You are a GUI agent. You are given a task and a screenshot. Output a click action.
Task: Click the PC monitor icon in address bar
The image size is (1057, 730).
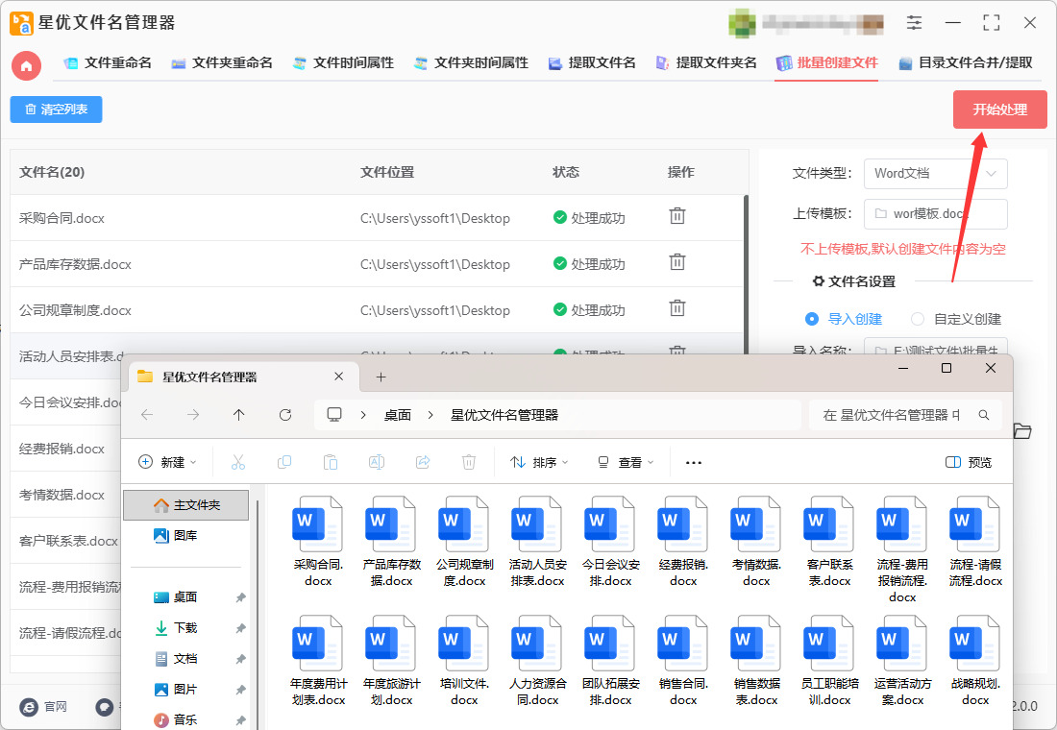(x=333, y=415)
